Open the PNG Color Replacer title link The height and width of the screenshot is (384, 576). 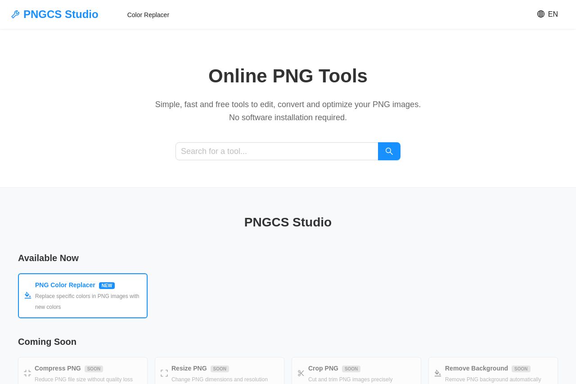(x=65, y=285)
